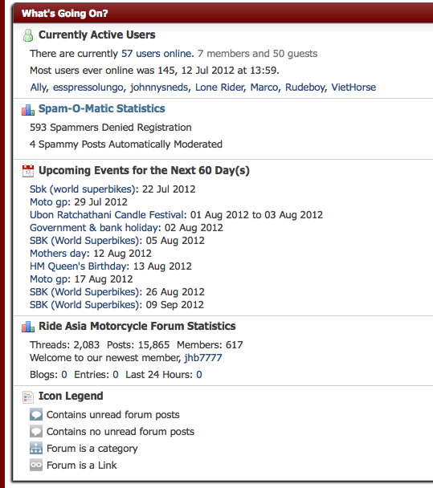Open Lone Rider's profile link

[219, 87]
